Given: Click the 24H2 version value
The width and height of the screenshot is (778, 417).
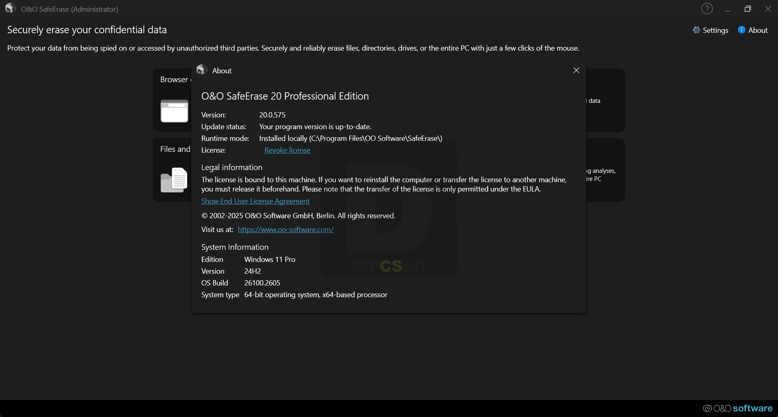Looking at the screenshot, I should tap(252, 271).
